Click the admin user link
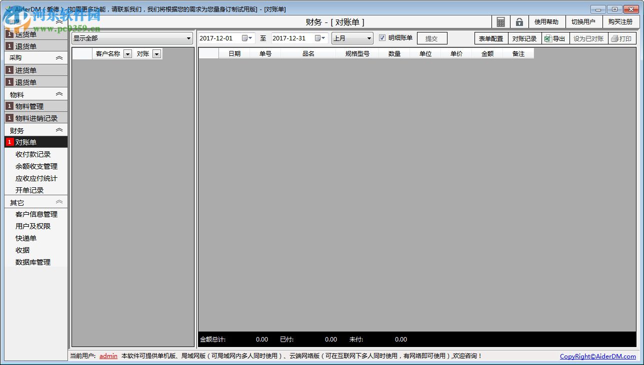This screenshot has height=365, width=644. [x=108, y=356]
